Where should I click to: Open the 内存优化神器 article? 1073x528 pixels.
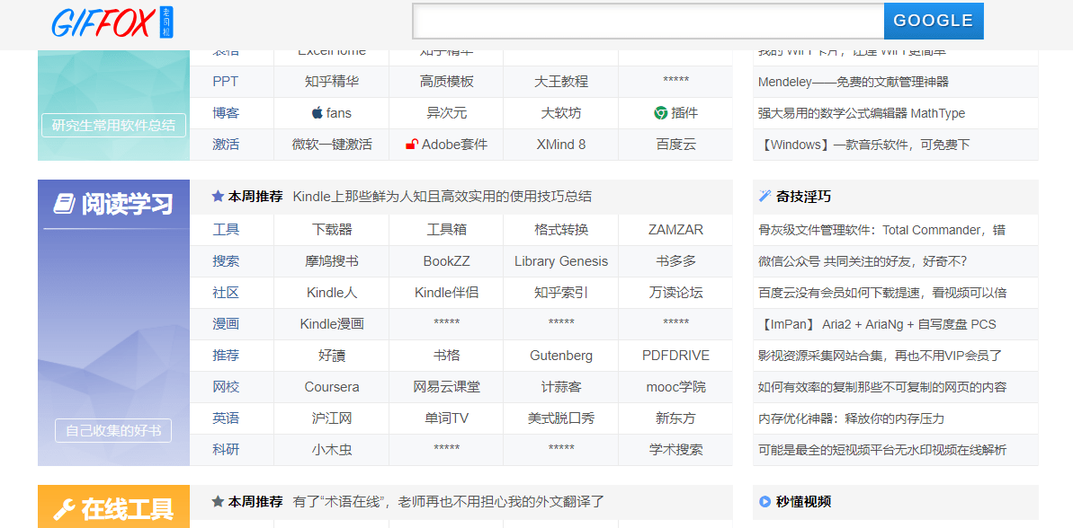click(851, 418)
